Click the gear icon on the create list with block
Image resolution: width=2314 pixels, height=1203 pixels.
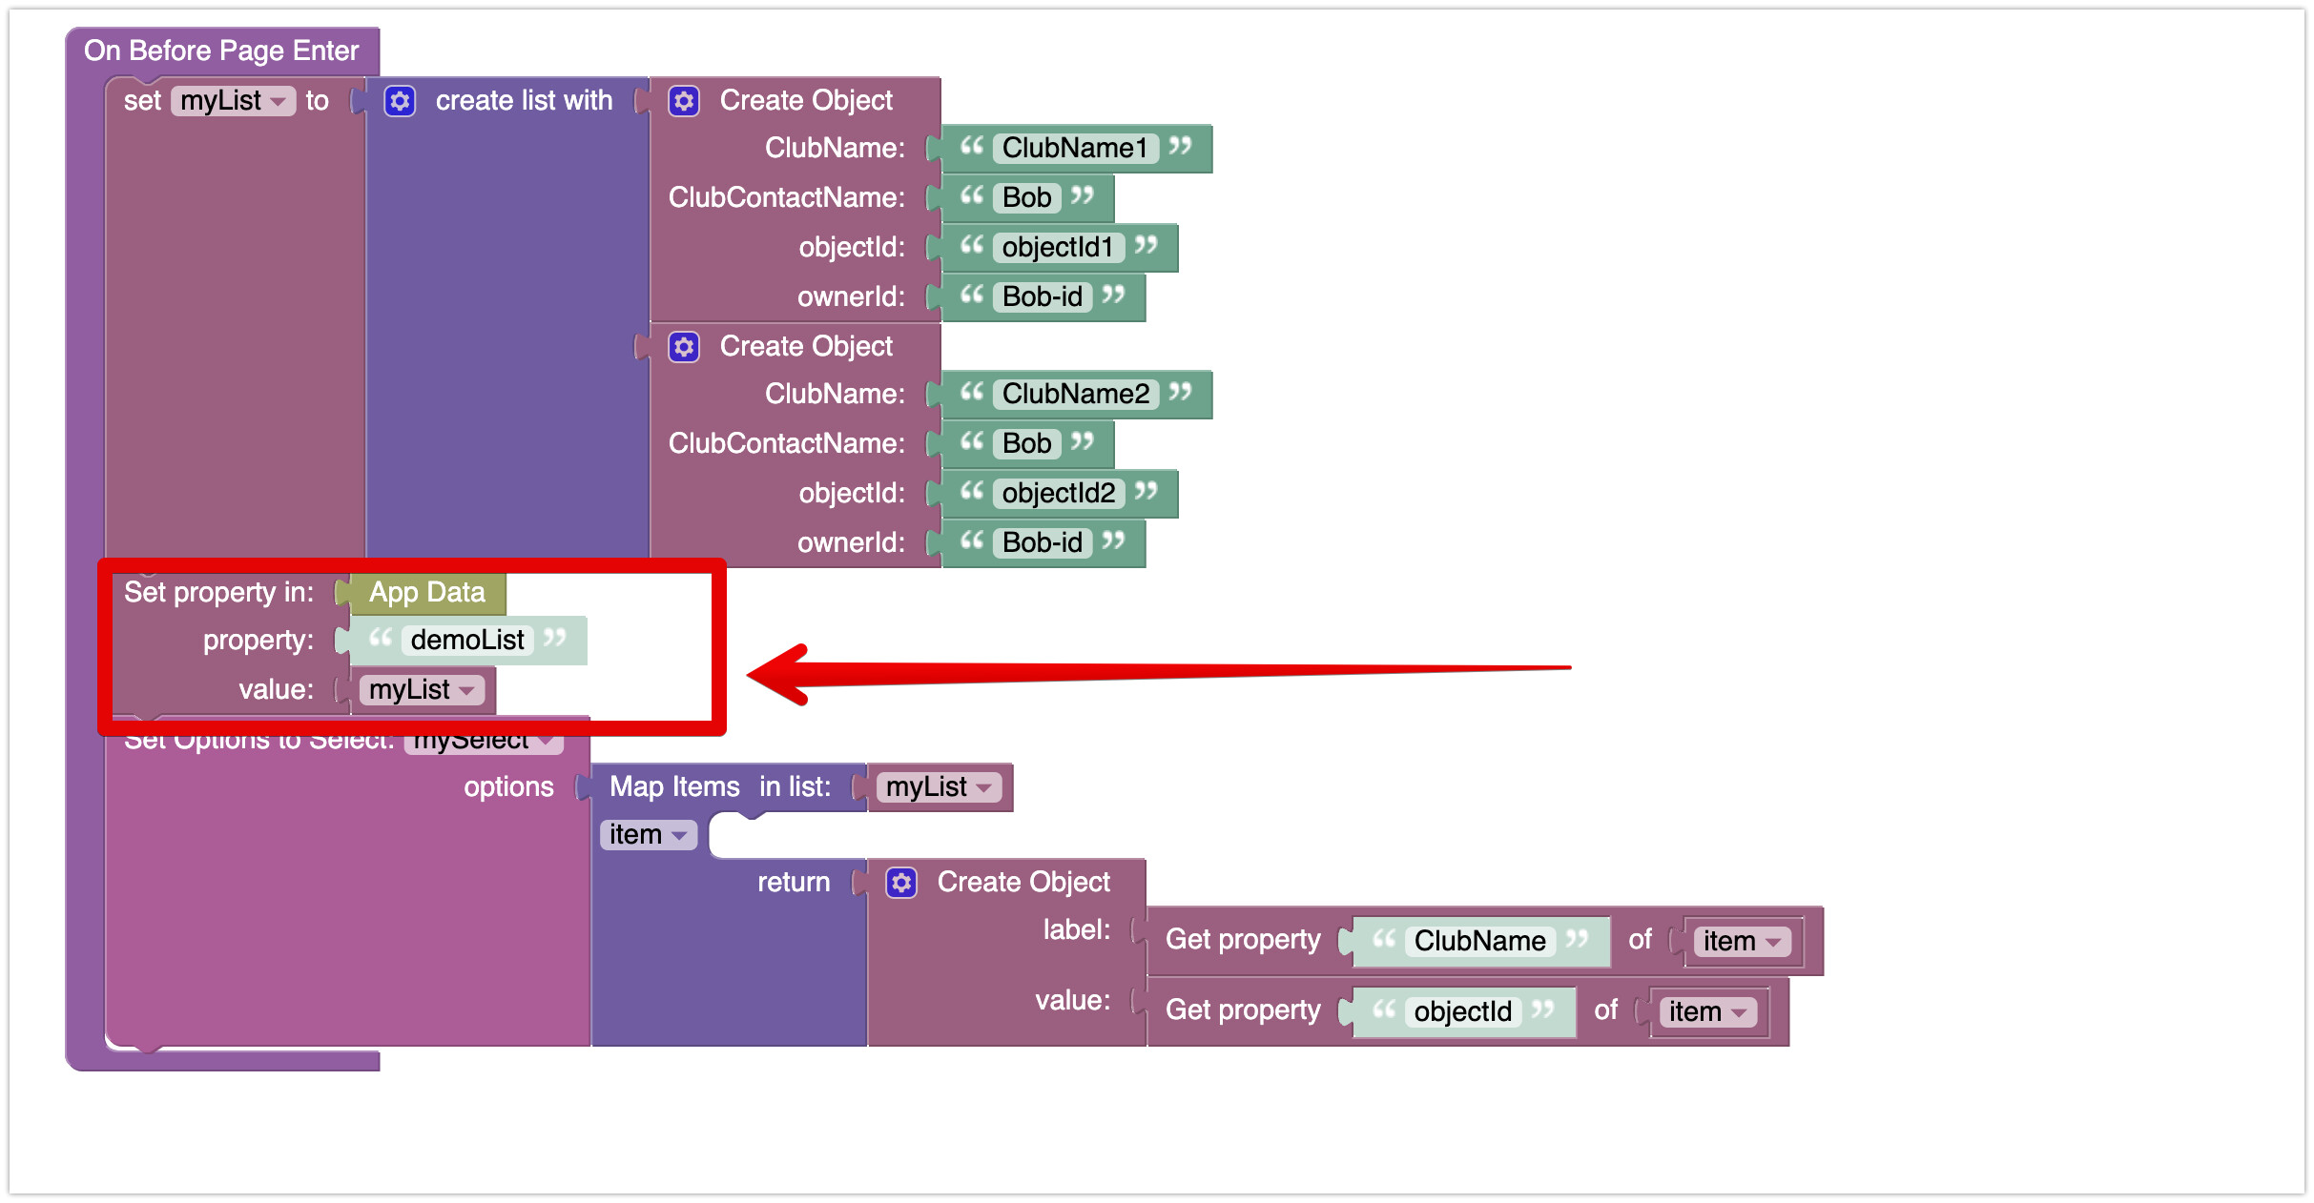[400, 100]
